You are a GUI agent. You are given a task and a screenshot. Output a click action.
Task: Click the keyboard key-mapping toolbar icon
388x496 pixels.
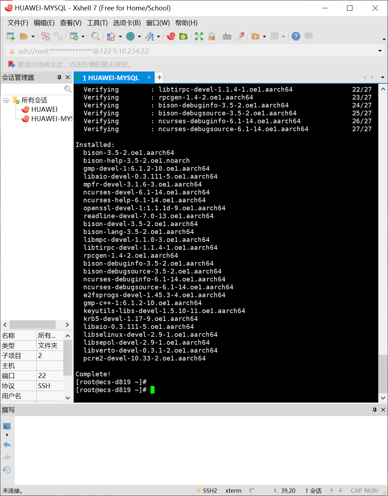point(227,36)
